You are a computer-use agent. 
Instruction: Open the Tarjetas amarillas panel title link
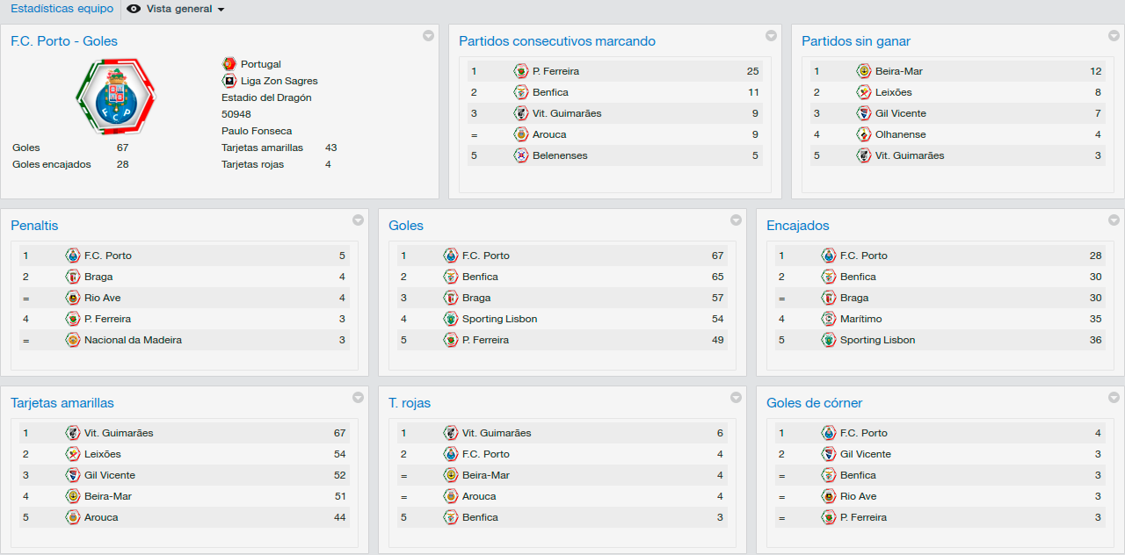(62, 403)
